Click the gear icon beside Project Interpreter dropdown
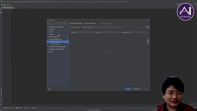 (148, 27)
